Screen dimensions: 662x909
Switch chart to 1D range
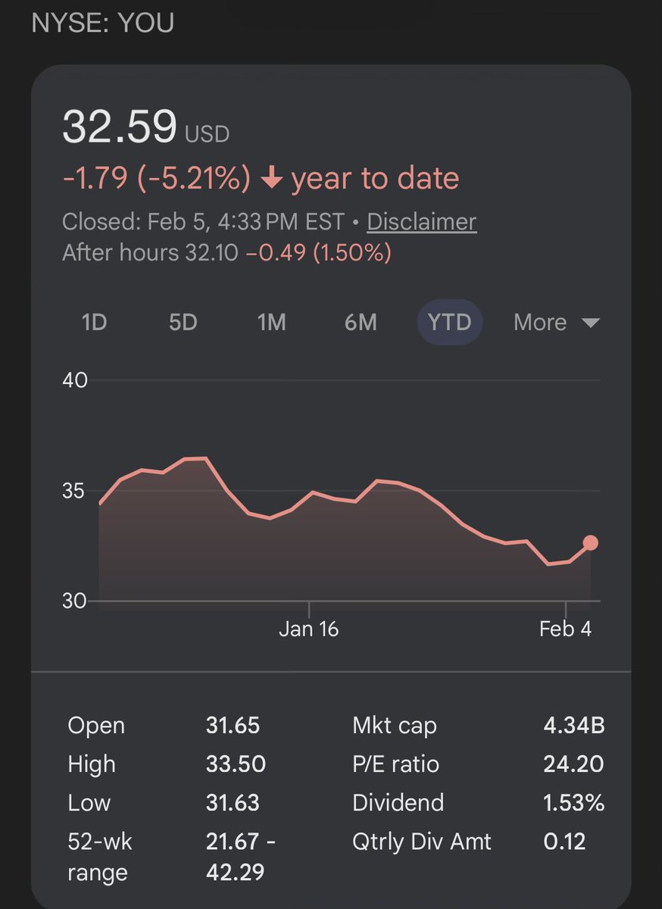pyautogui.click(x=94, y=322)
